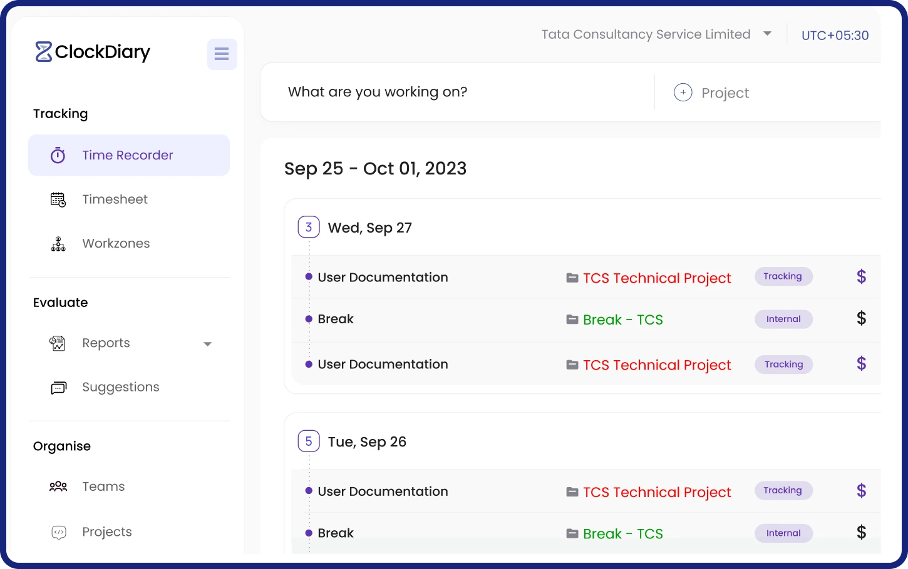
Task: Select first User Documentation entry on Sep 27
Action: pyautogui.click(x=383, y=278)
